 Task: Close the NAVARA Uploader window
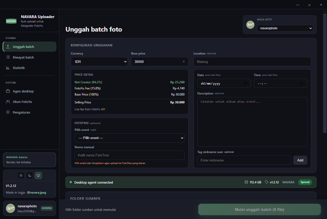coord(321,5)
